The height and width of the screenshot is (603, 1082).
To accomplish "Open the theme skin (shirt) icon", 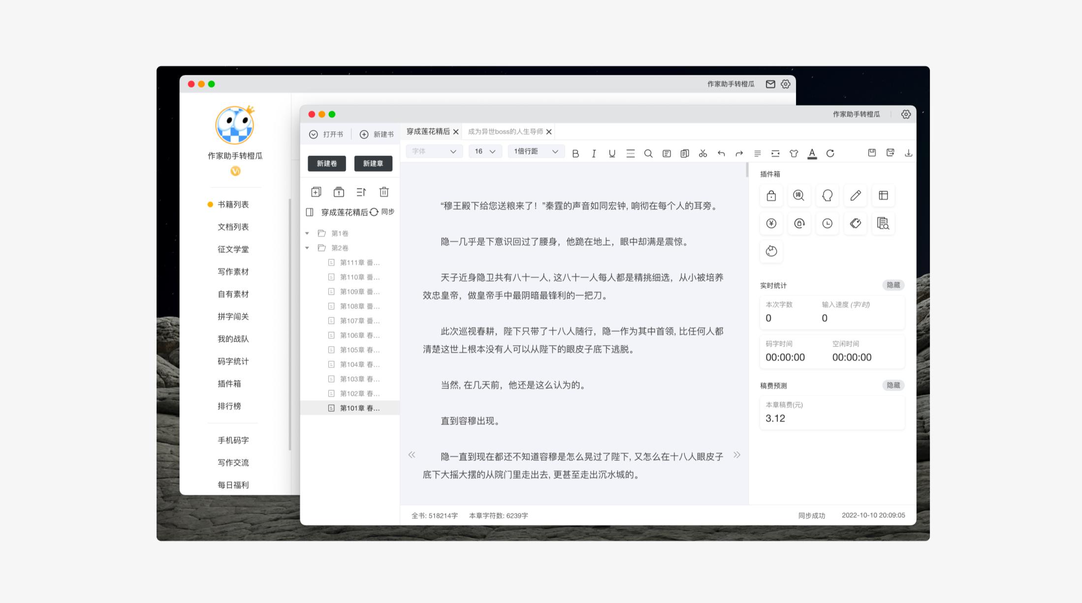I will point(794,153).
